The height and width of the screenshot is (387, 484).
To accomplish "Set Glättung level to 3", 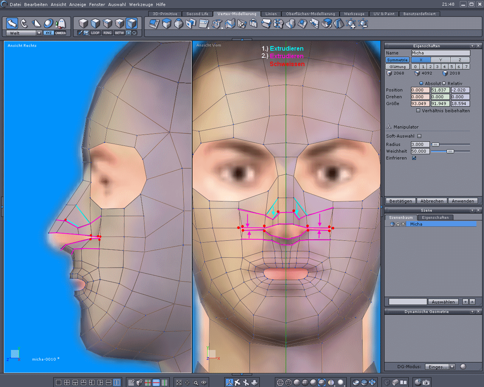I will (437, 67).
